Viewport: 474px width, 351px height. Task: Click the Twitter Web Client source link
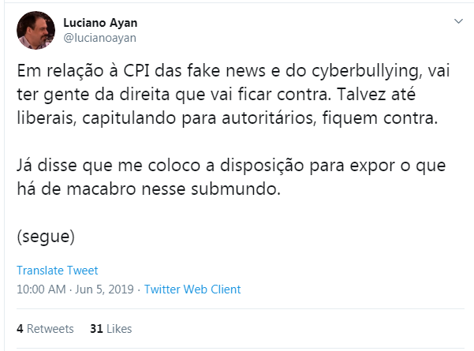click(x=192, y=289)
